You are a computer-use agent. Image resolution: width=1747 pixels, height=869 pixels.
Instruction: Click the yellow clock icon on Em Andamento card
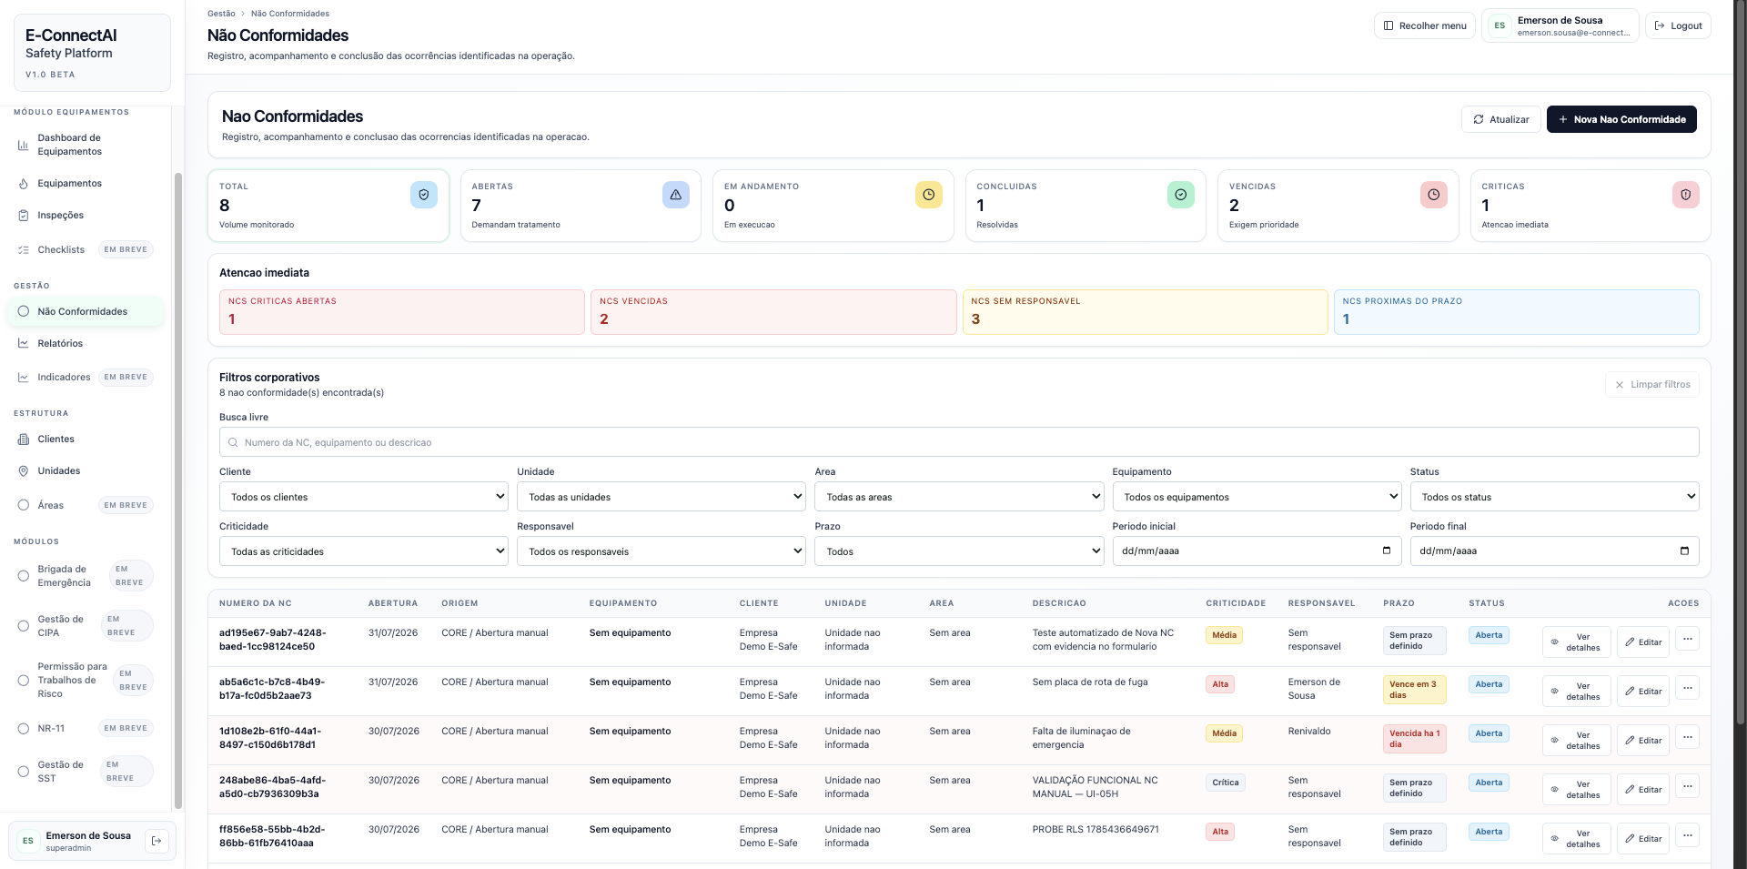pyautogui.click(x=928, y=195)
